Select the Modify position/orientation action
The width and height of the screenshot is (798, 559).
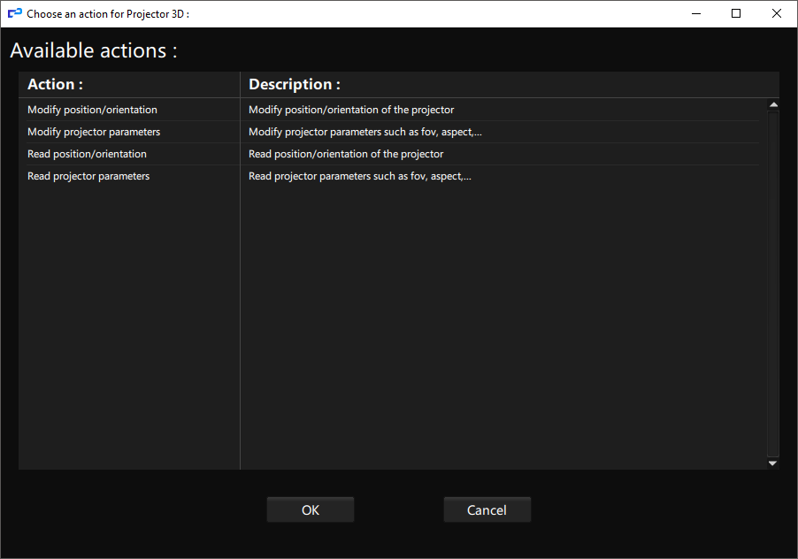coord(92,110)
